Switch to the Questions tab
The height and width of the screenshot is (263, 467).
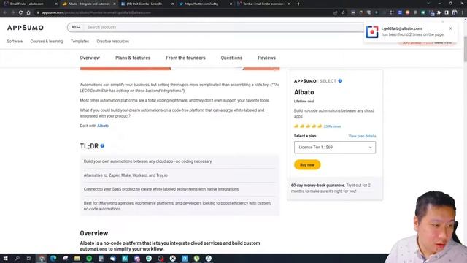[231, 58]
